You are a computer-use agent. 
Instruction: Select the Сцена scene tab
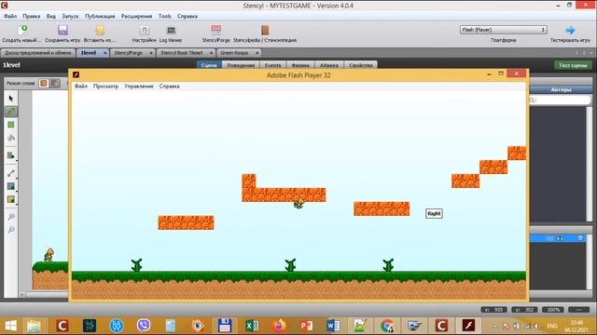(x=209, y=65)
